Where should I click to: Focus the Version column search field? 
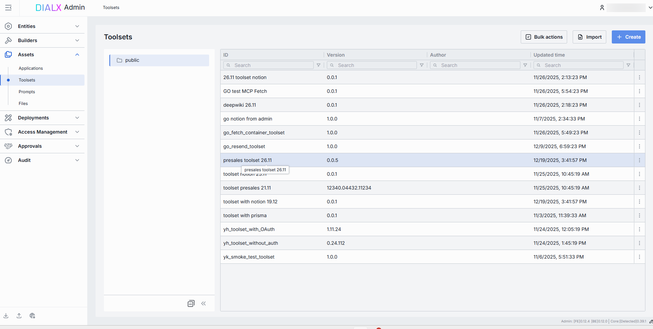click(372, 65)
